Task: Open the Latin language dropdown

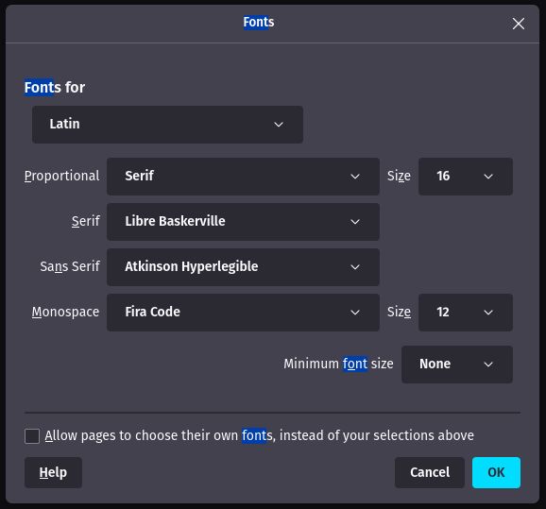Action: [167, 125]
